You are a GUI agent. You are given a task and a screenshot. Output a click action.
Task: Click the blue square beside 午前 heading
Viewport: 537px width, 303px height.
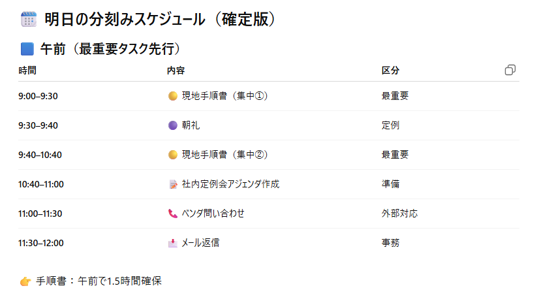tap(27, 49)
